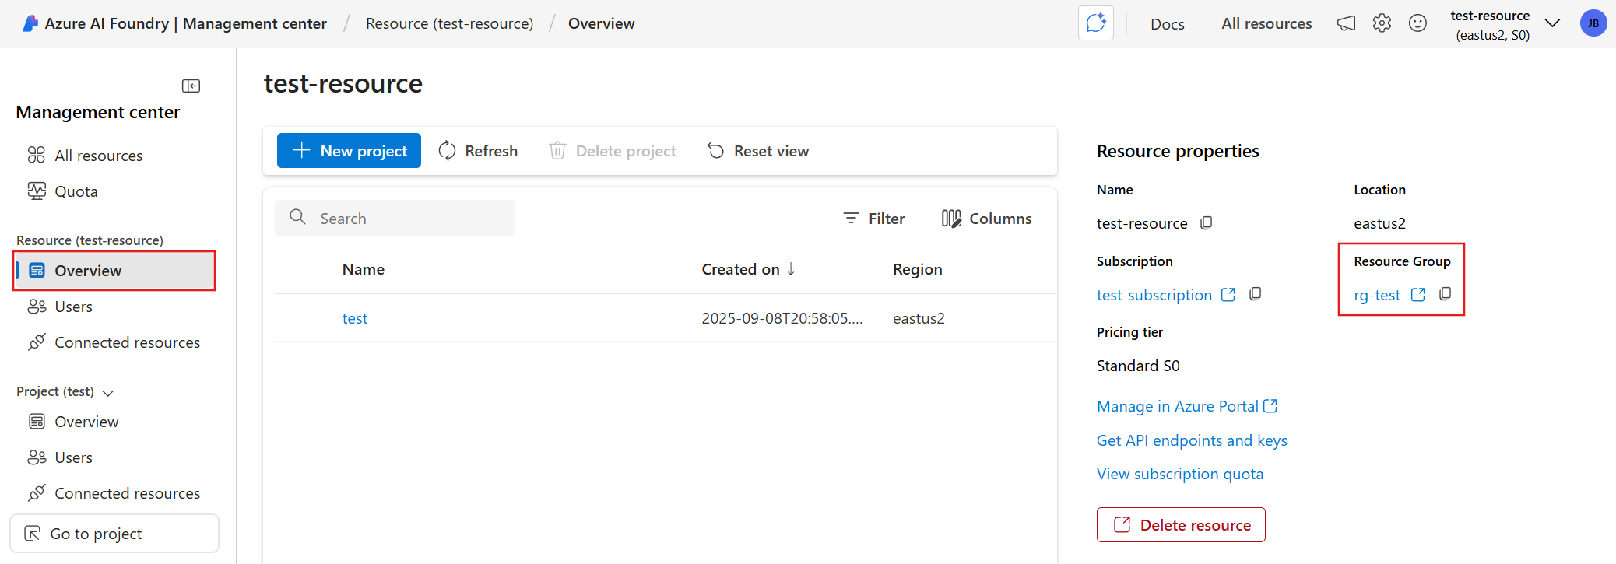The height and width of the screenshot is (564, 1616).
Task: Copy the resource name test-resource
Action: tap(1206, 223)
